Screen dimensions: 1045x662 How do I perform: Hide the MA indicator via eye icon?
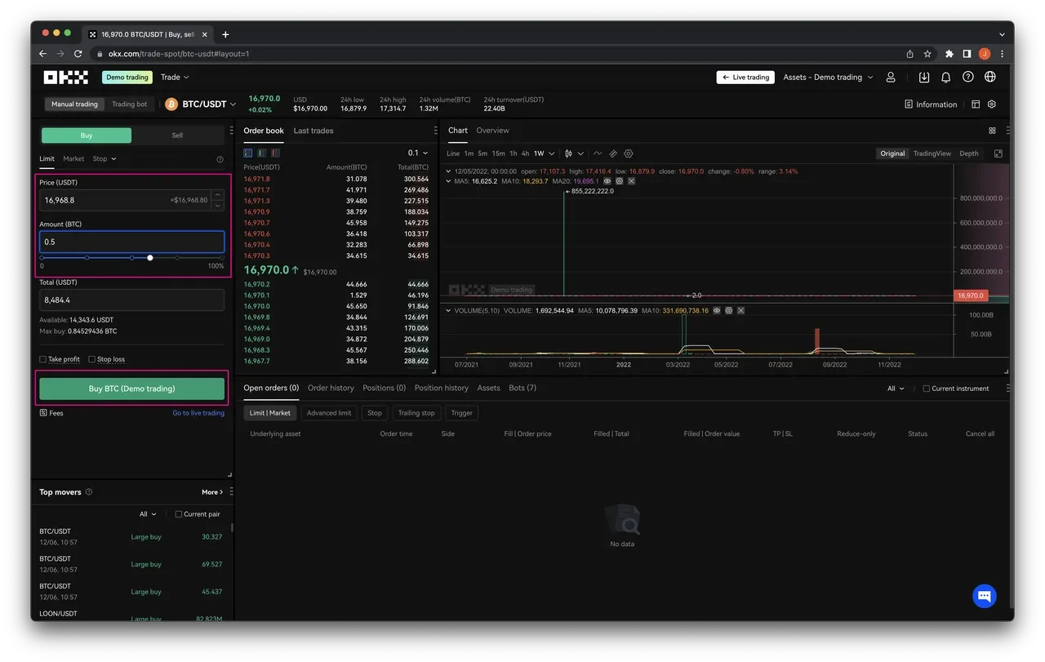[x=607, y=181]
